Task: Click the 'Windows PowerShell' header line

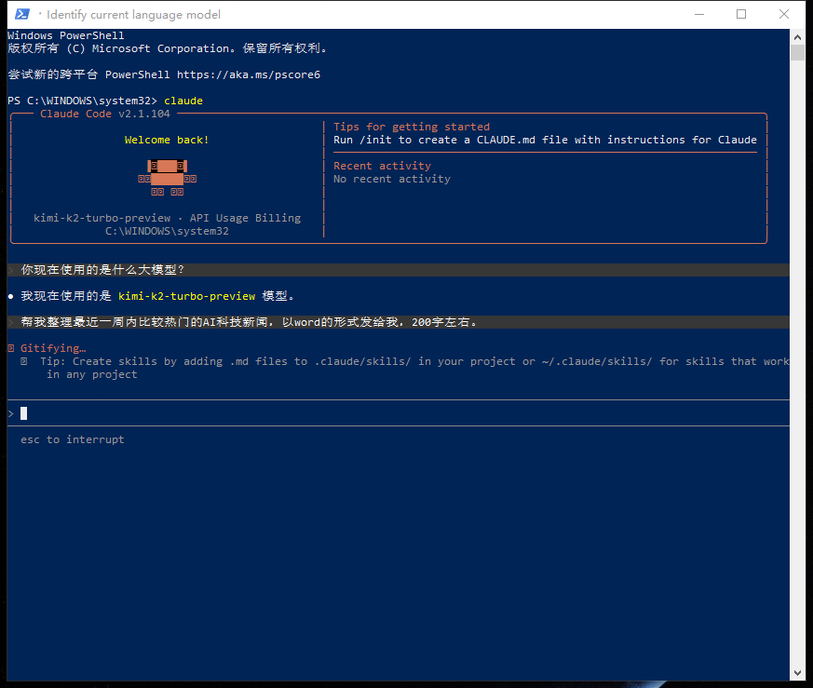Action: (x=66, y=35)
